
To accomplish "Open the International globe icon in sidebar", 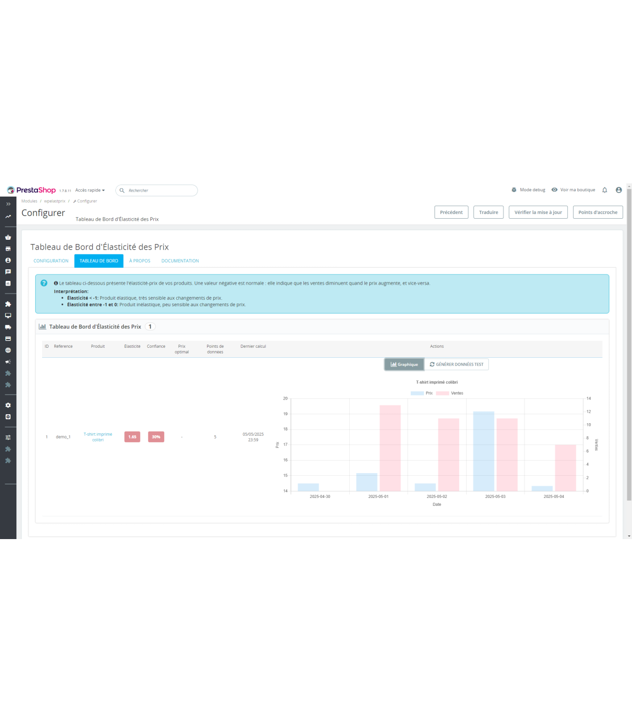I will [x=8, y=350].
